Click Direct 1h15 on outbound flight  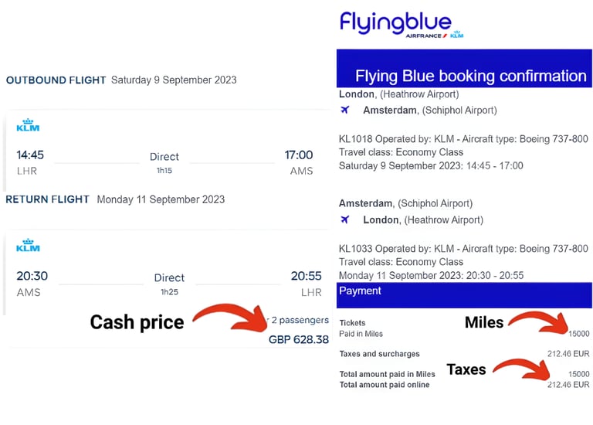164,162
